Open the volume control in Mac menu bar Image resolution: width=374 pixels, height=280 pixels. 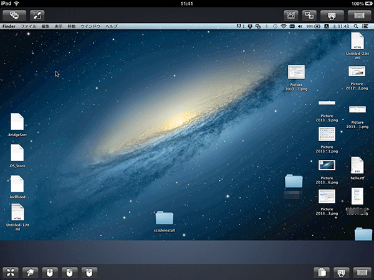click(x=300, y=26)
